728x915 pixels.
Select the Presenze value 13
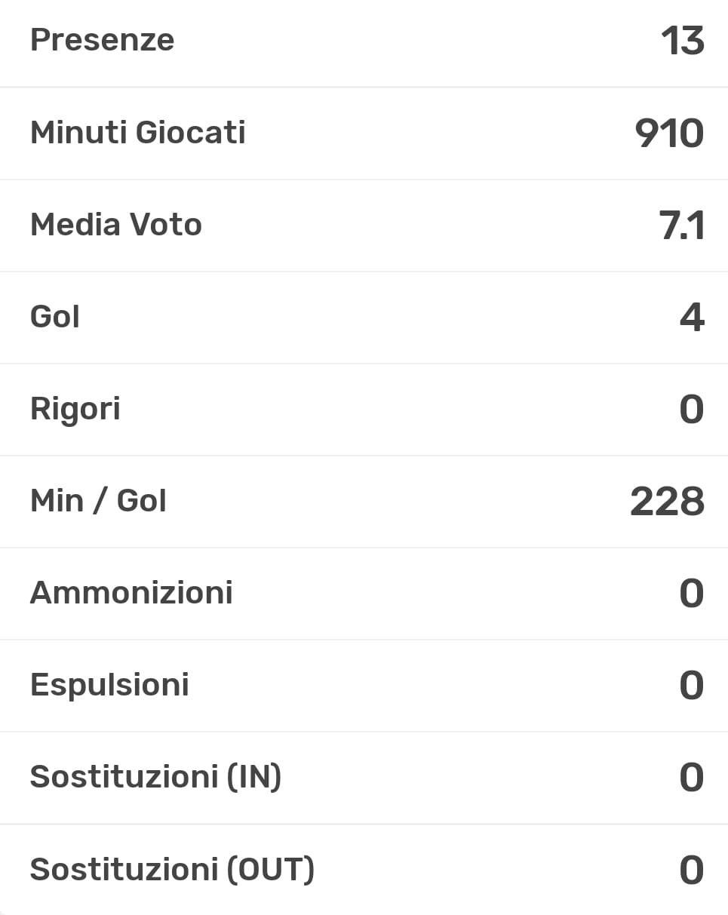[x=682, y=41]
